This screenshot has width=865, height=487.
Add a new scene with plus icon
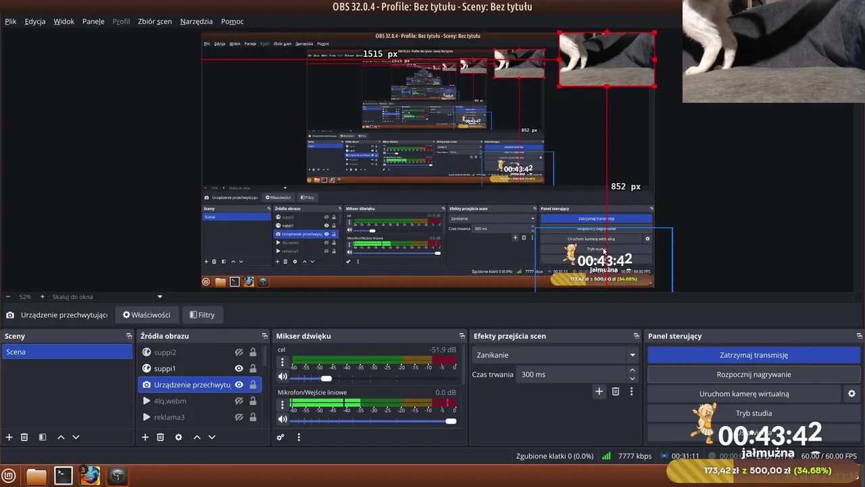[x=9, y=437]
